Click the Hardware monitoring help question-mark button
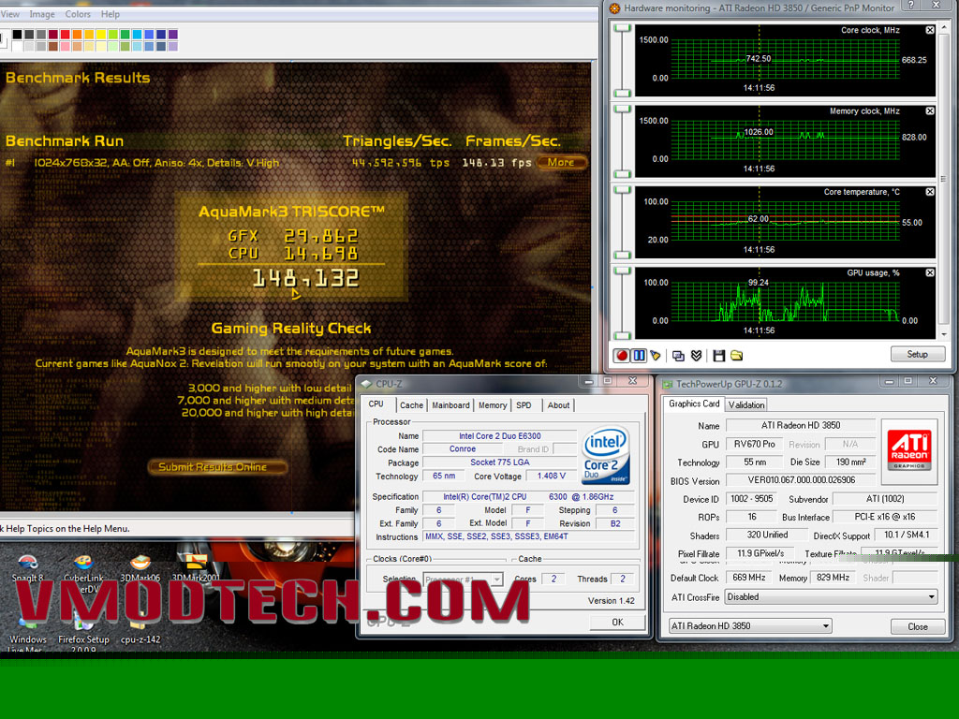The image size is (959, 719). (911, 6)
